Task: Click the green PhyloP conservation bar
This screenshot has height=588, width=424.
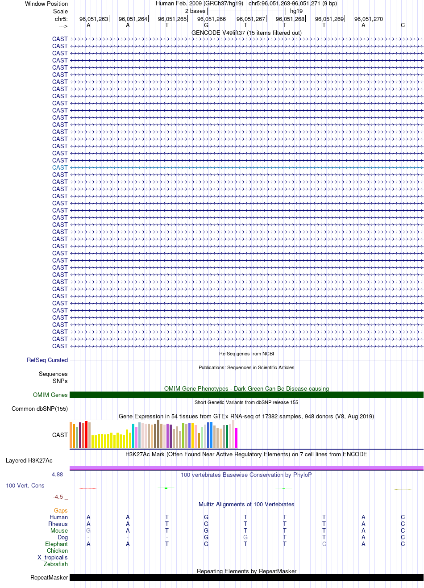Action: coord(166,488)
